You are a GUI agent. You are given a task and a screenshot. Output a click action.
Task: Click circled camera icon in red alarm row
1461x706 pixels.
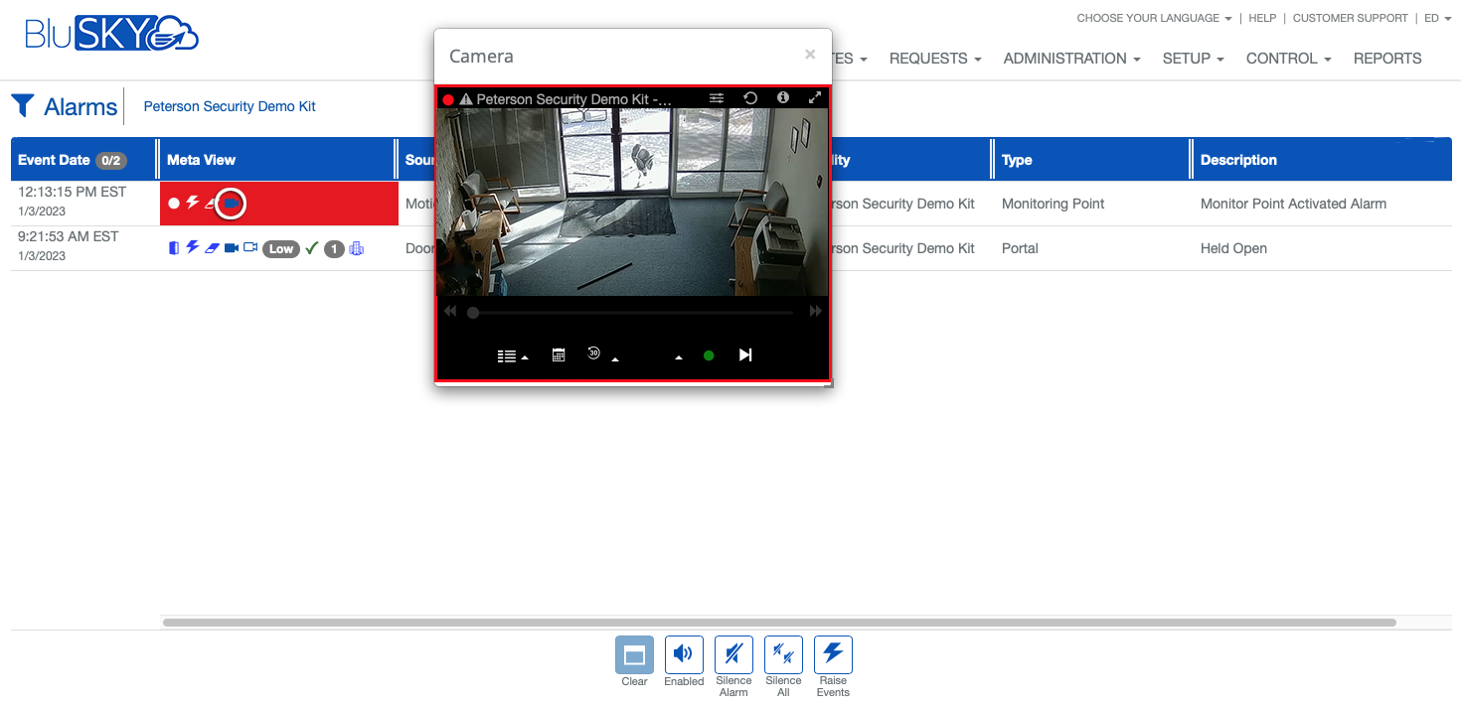231,204
